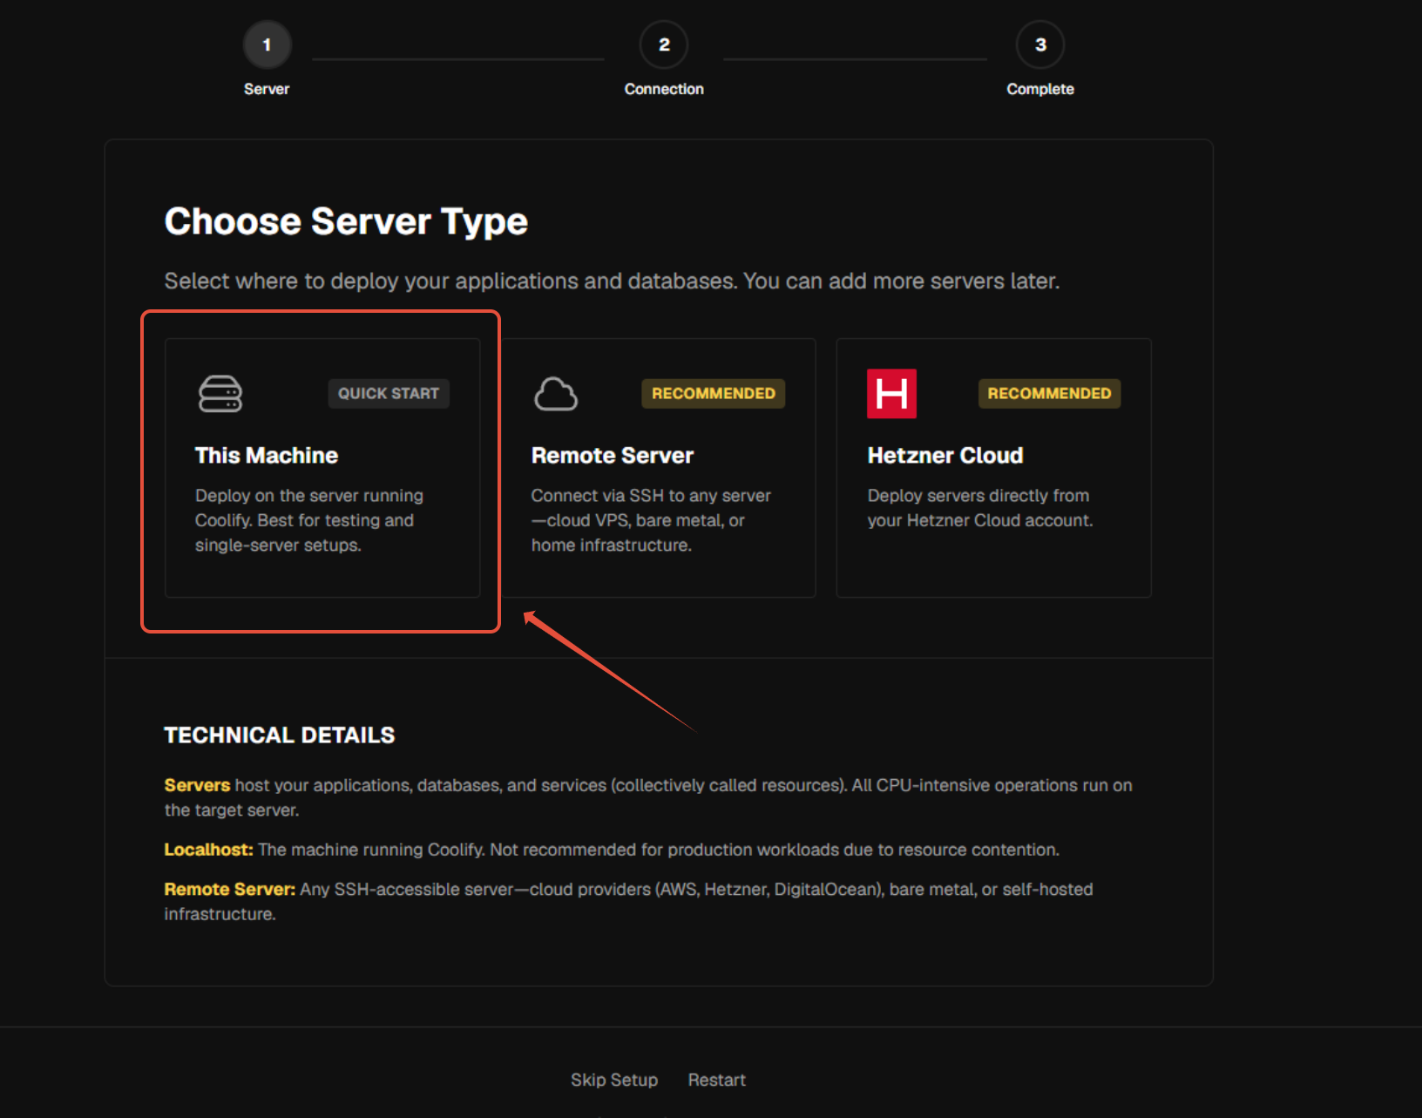Select step 3 Complete circle

point(1040,44)
